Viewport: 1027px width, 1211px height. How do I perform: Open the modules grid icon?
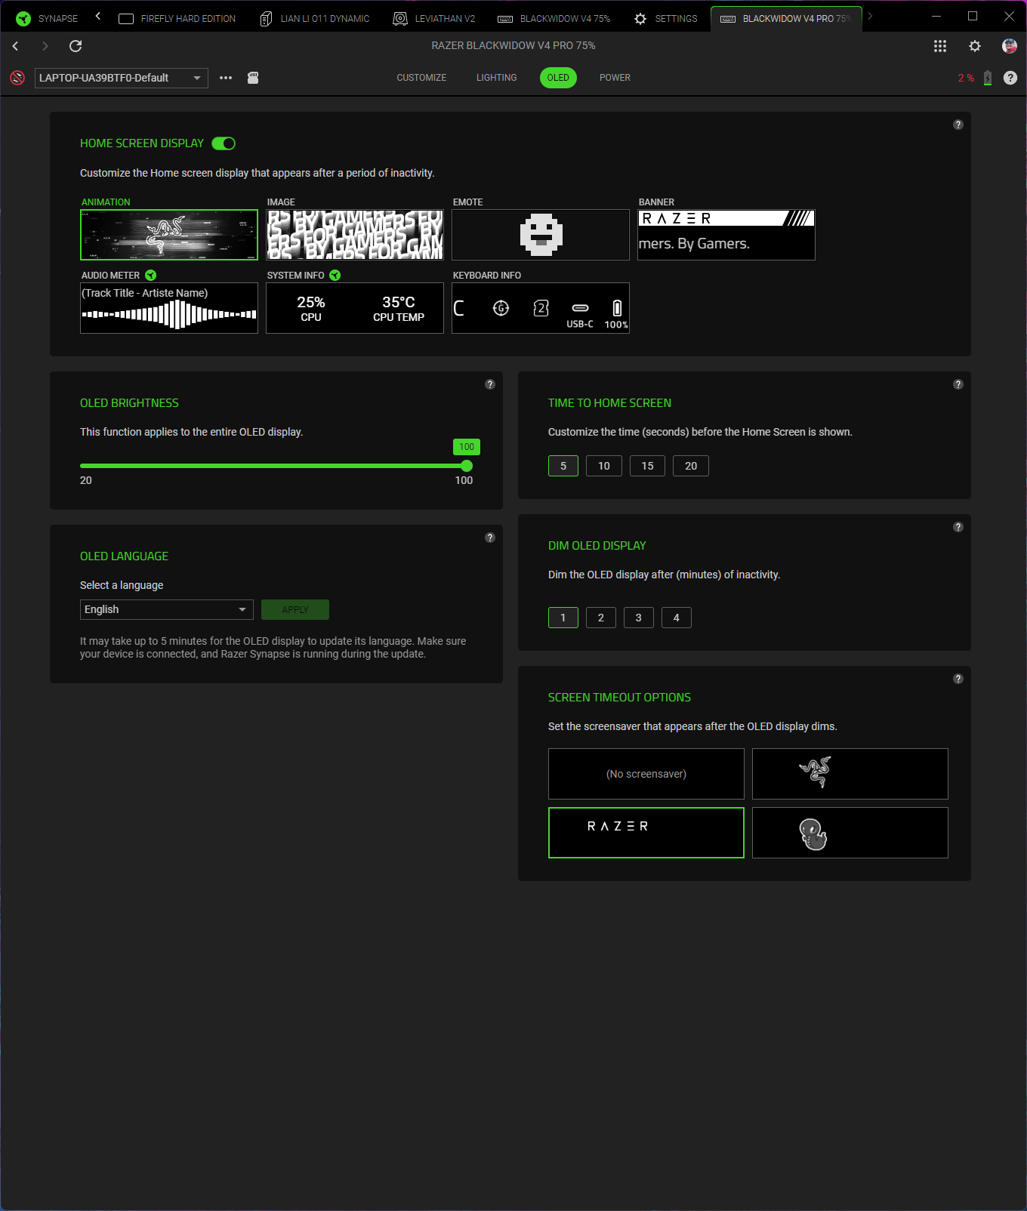[x=939, y=46]
